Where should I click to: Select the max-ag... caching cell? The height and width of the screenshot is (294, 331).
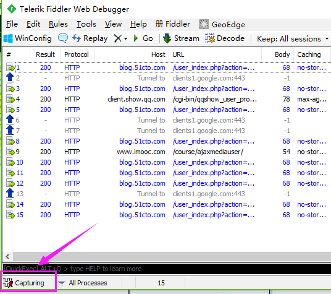tap(312, 99)
